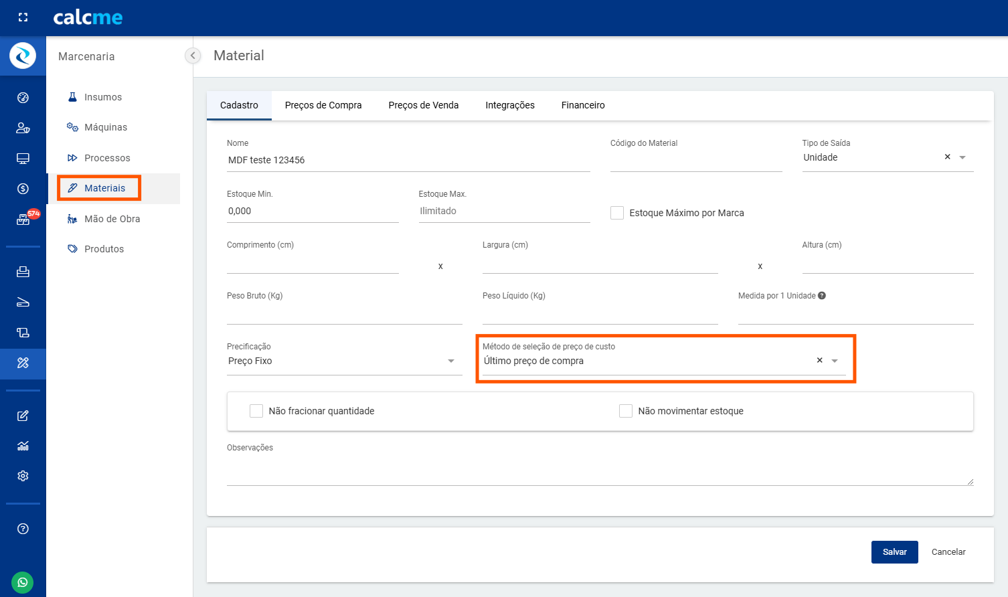The height and width of the screenshot is (597, 1008).
Task: Toggle Não movimentar estoque checkbox
Action: pos(626,411)
